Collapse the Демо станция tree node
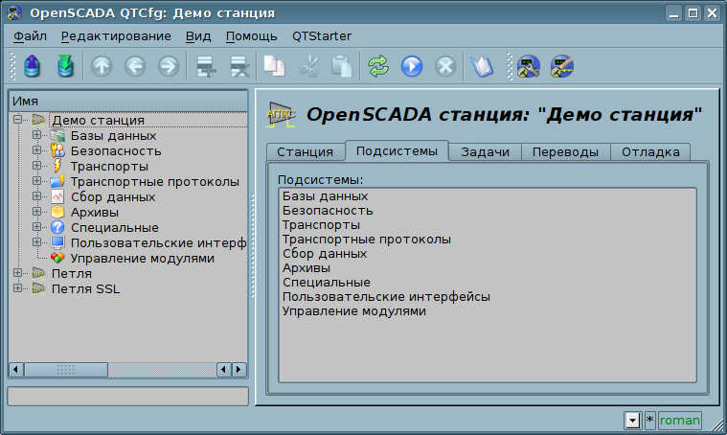The height and width of the screenshot is (435, 727). [x=18, y=120]
